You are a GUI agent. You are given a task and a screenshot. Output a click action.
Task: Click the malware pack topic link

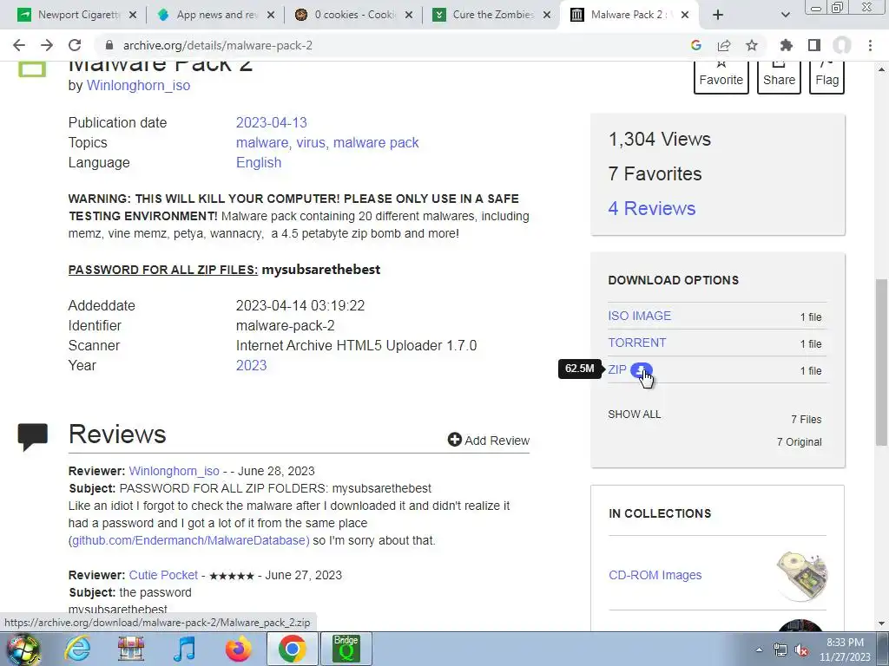click(376, 143)
